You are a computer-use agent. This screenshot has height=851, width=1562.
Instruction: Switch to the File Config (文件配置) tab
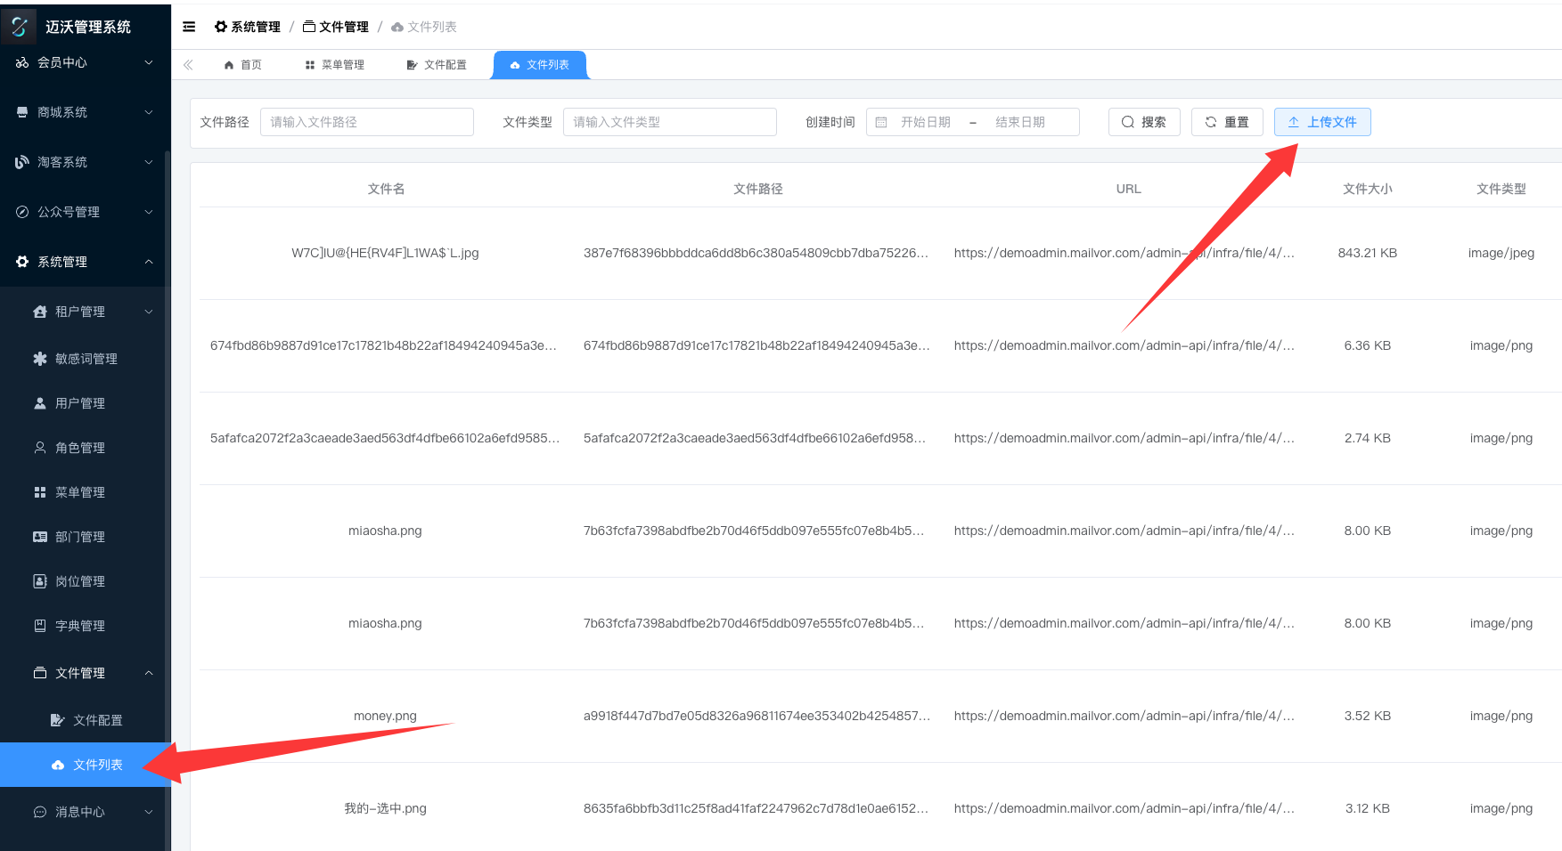[x=437, y=65]
